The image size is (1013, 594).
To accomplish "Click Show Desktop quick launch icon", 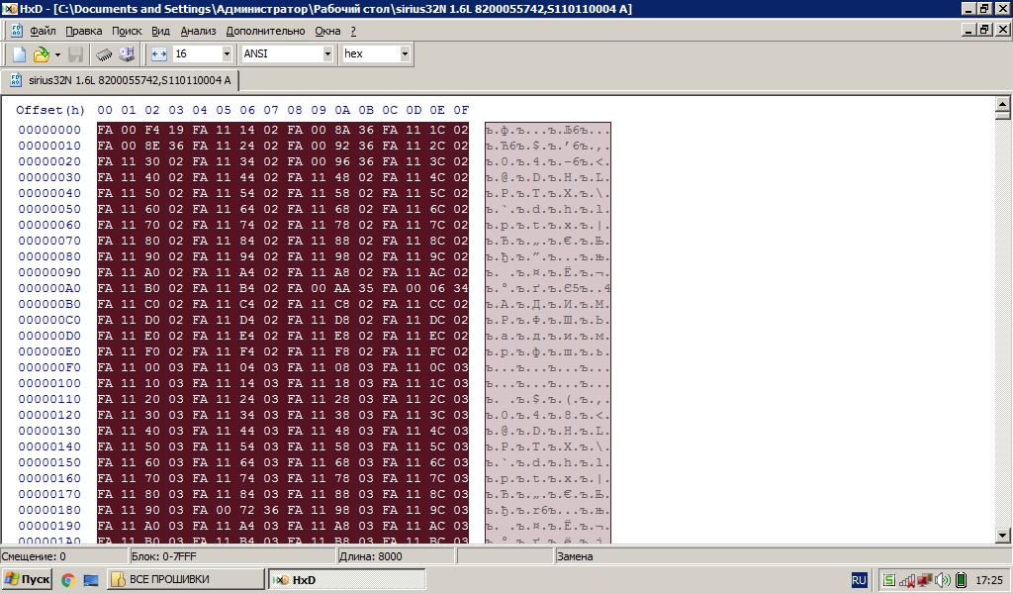I will click(x=91, y=580).
